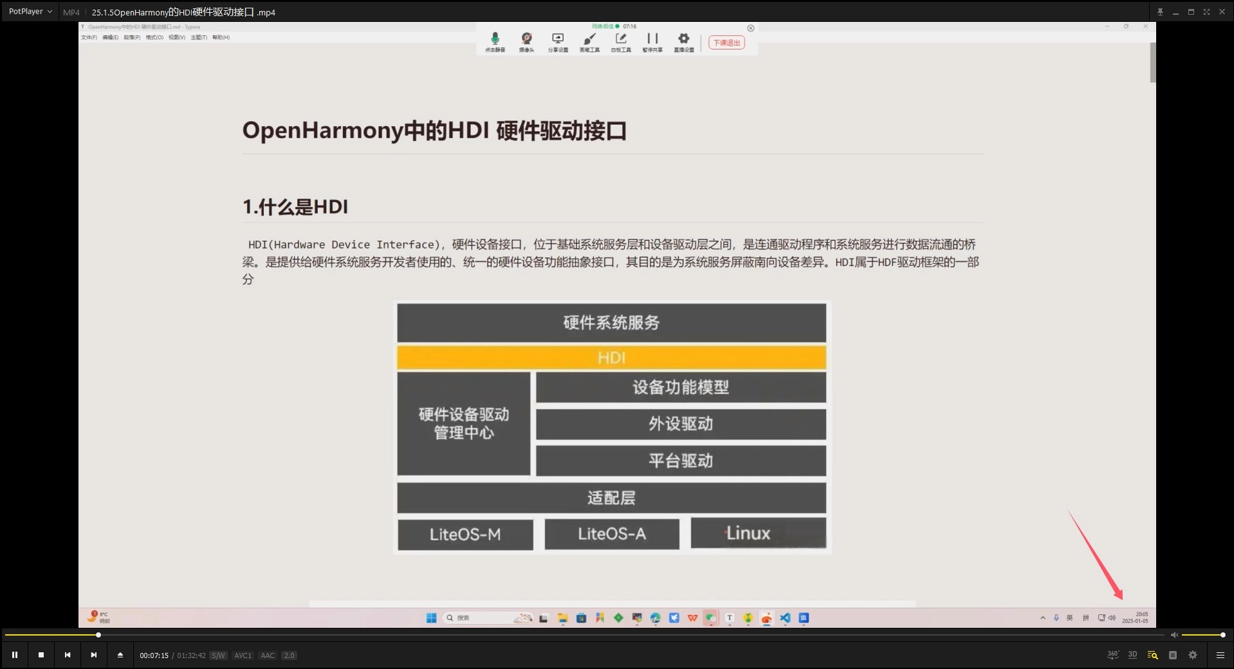Open PotPlayer's subtitle search tool
This screenshot has width=1234, height=669.
pyautogui.click(x=1152, y=654)
